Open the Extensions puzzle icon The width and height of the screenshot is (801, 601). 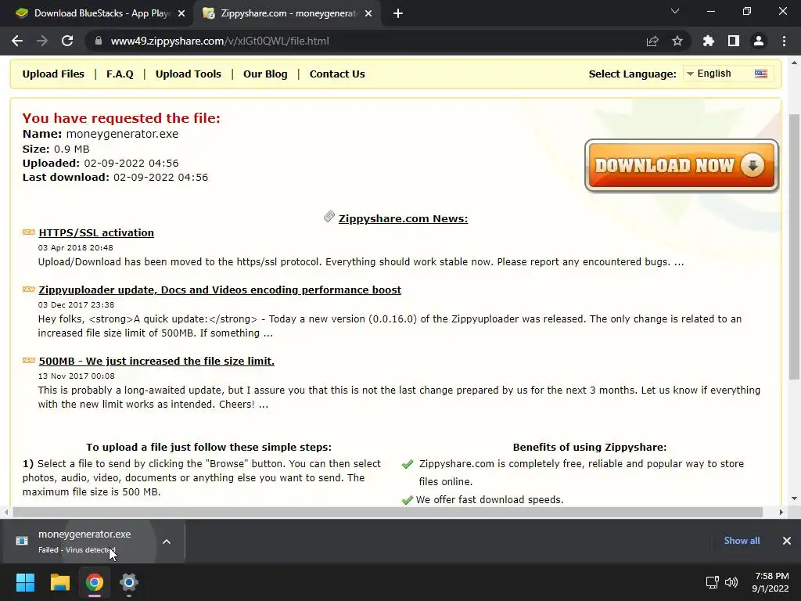708,41
